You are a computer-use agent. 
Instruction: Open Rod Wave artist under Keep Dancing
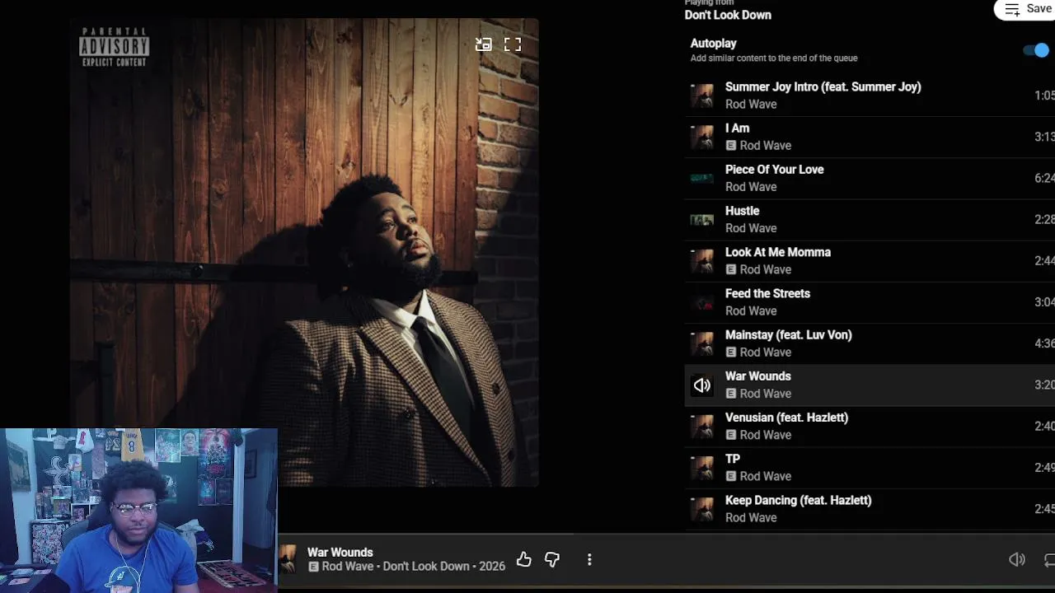point(751,518)
